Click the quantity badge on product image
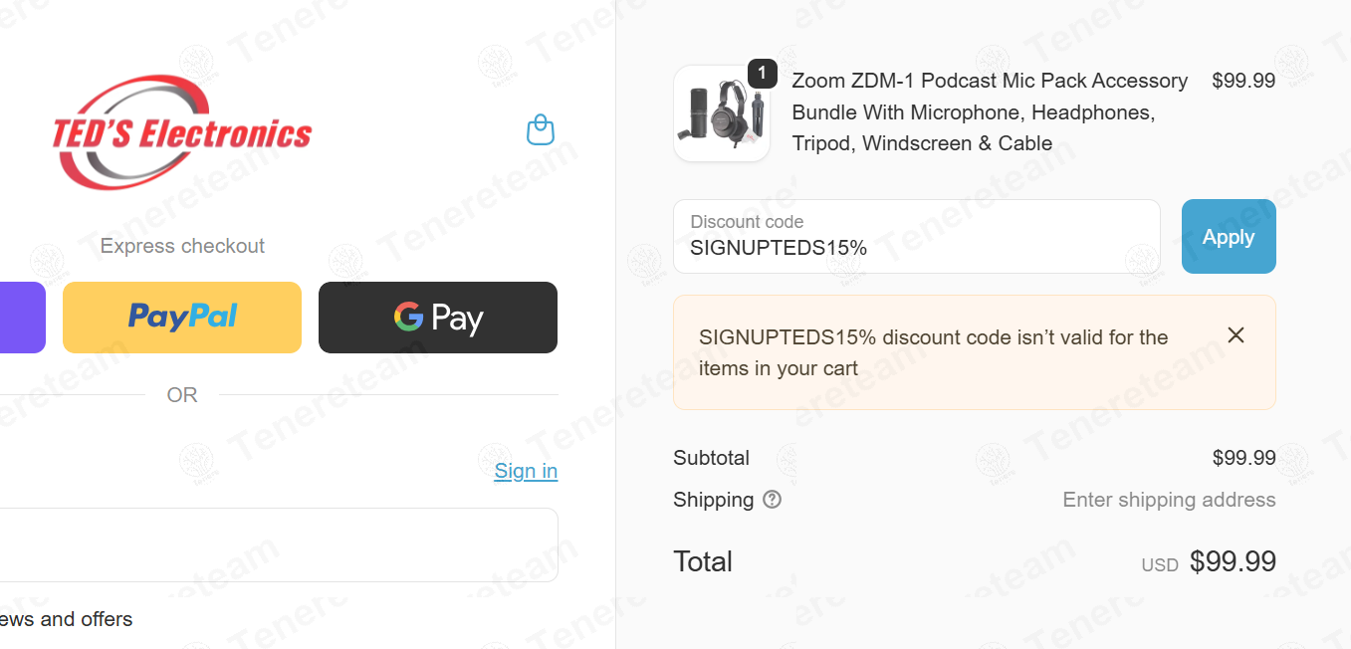This screenshot has width=1351, height=649. 762,74
